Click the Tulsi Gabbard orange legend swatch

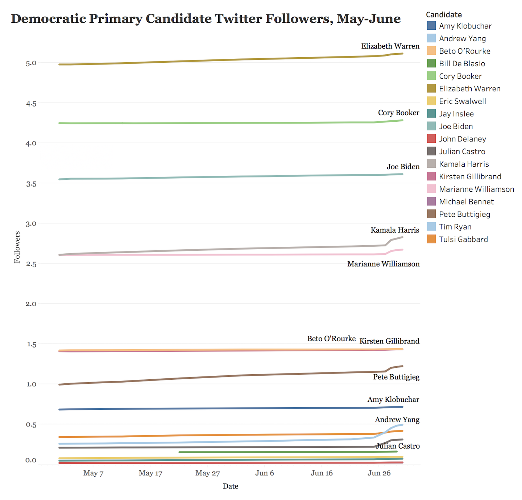point(431,239)
